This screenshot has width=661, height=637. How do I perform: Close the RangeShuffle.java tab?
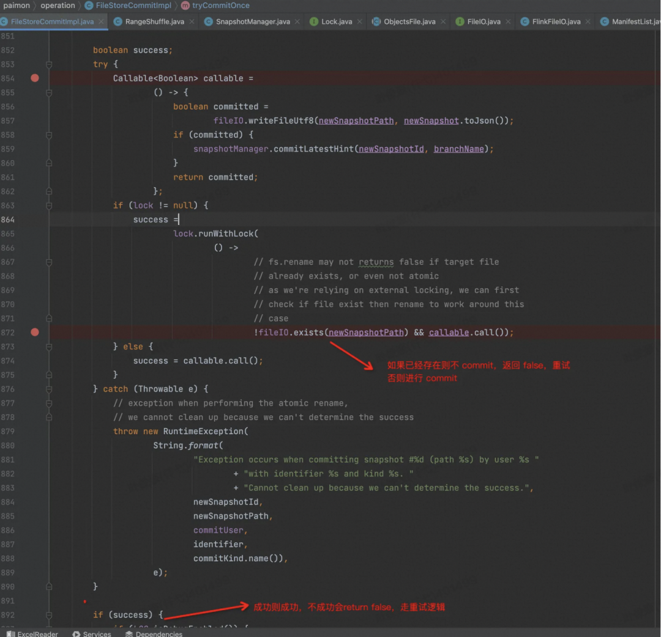coord(192,21)
